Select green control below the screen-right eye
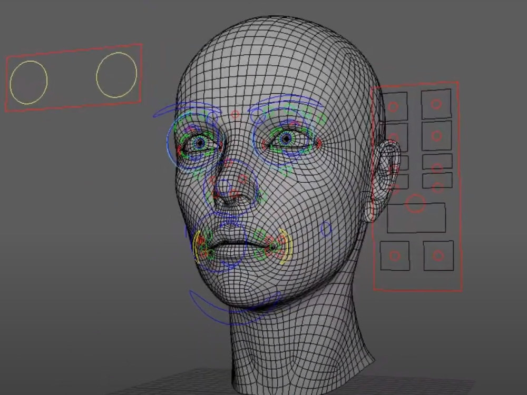The image size is (527, 395). 286,171
